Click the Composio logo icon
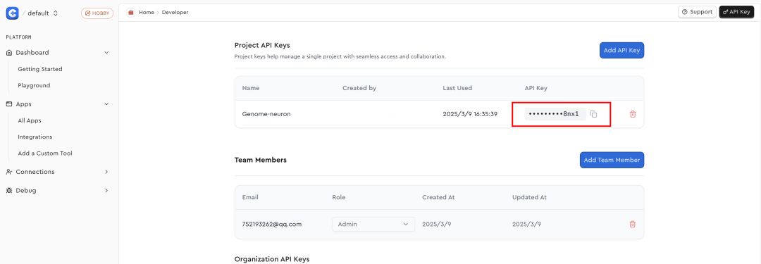Viewport: 761px width, 264px height. (12, 13)
